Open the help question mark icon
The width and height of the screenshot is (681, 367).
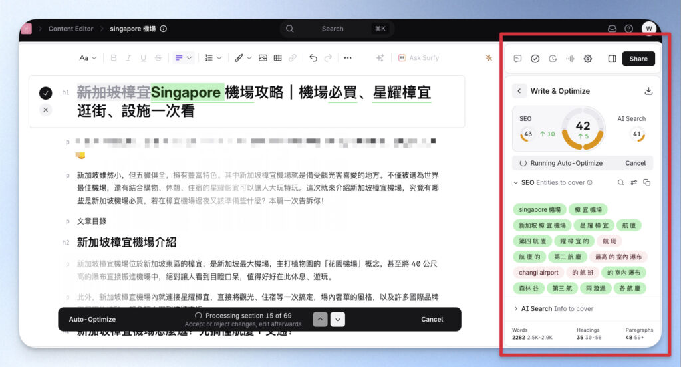628,29
